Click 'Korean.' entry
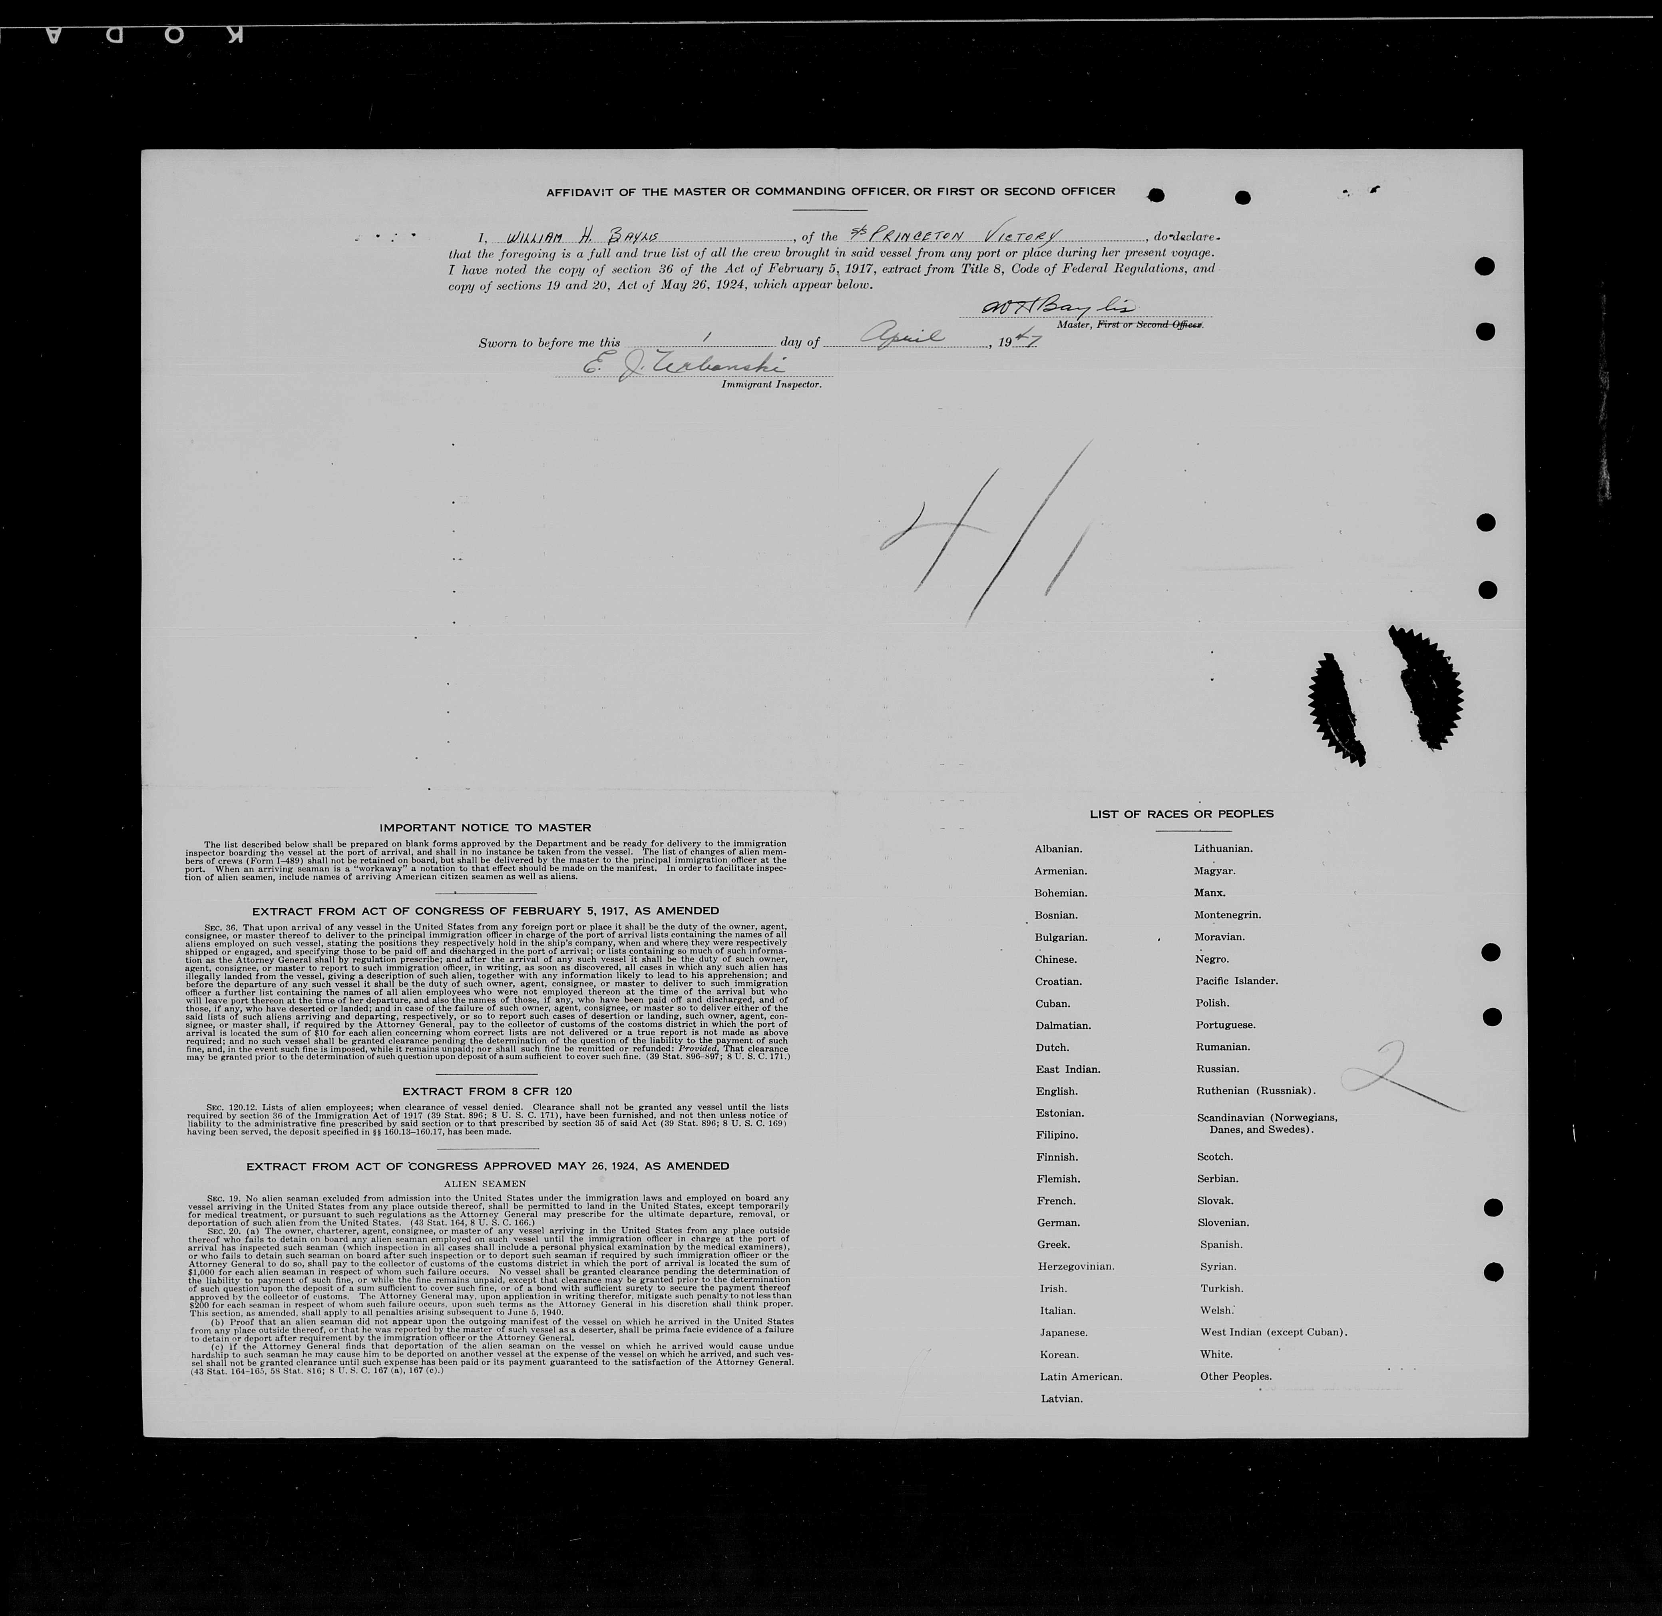Screen dimensions: 1662x1616 (x=1059, y=1355)
